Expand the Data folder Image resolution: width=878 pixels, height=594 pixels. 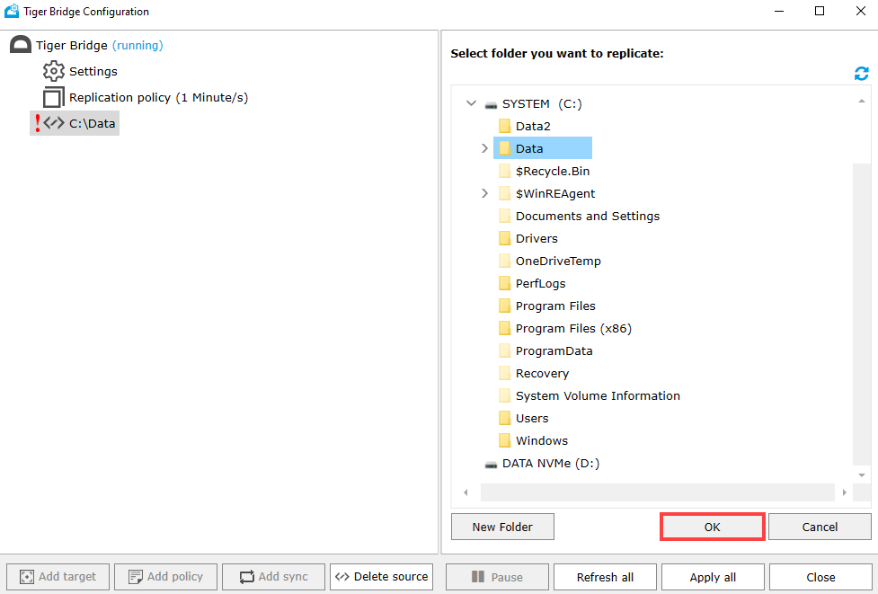tap(484, 147)
